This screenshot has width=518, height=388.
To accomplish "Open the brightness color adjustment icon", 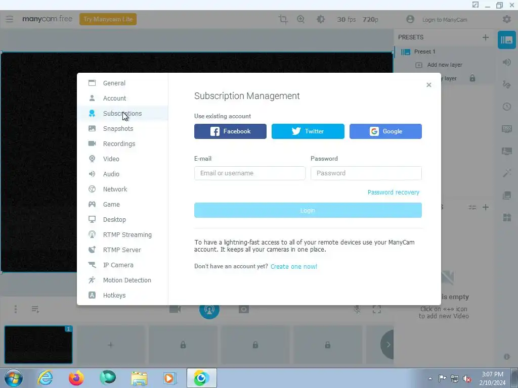I will (320, 19).
